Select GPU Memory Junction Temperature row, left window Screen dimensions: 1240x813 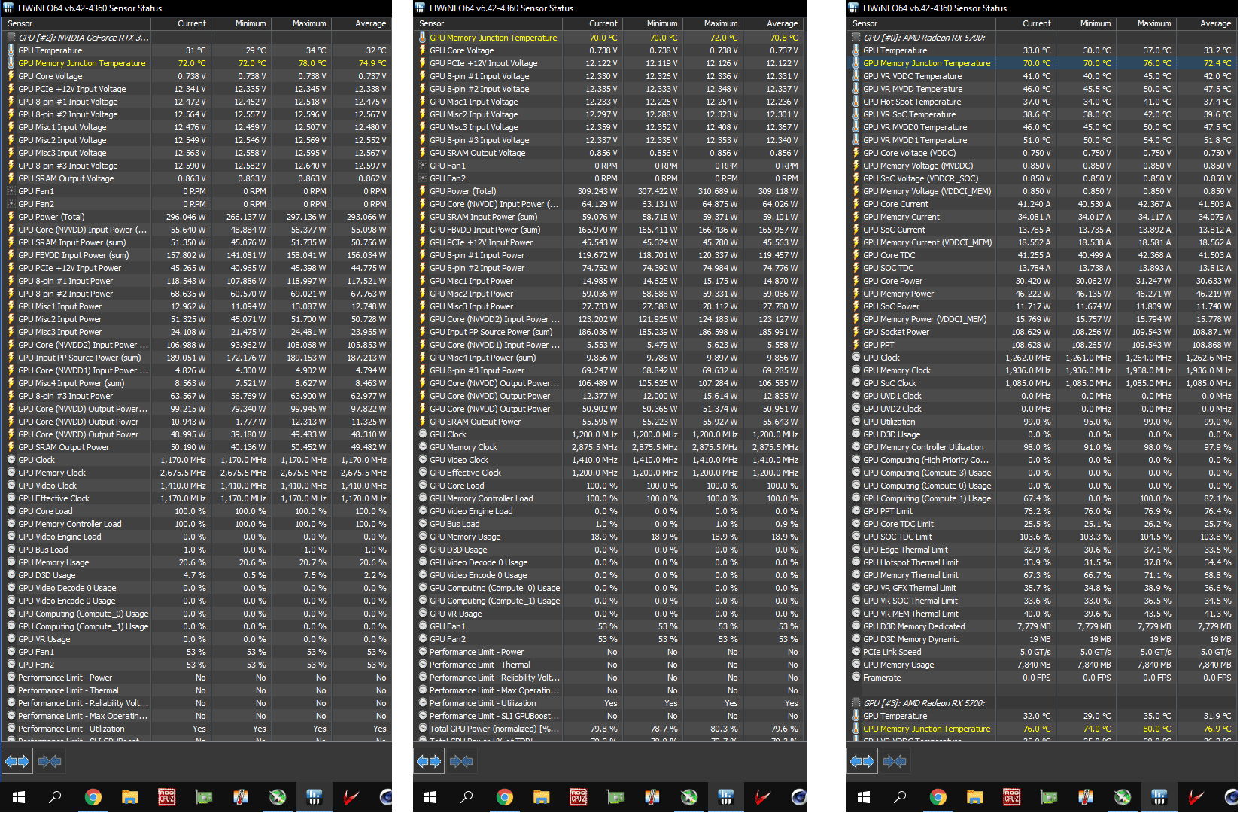(x=196, y=63)
